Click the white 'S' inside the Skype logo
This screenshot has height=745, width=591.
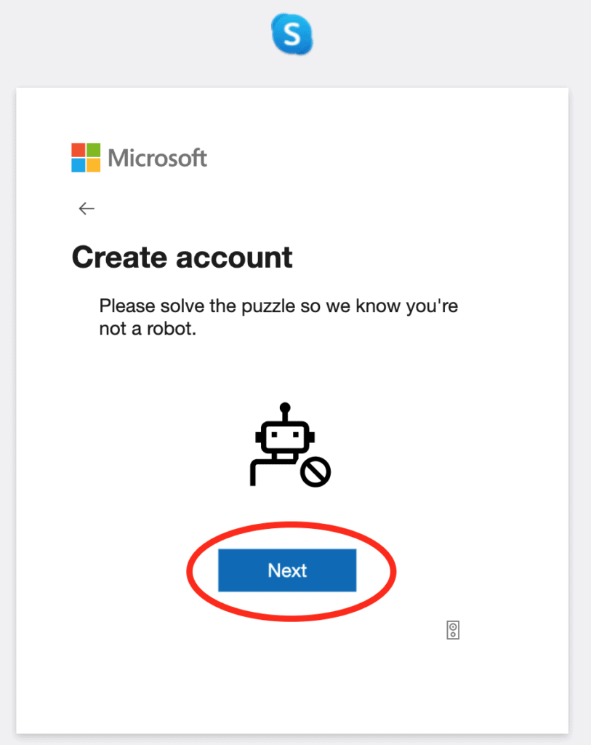coord(292,35)
